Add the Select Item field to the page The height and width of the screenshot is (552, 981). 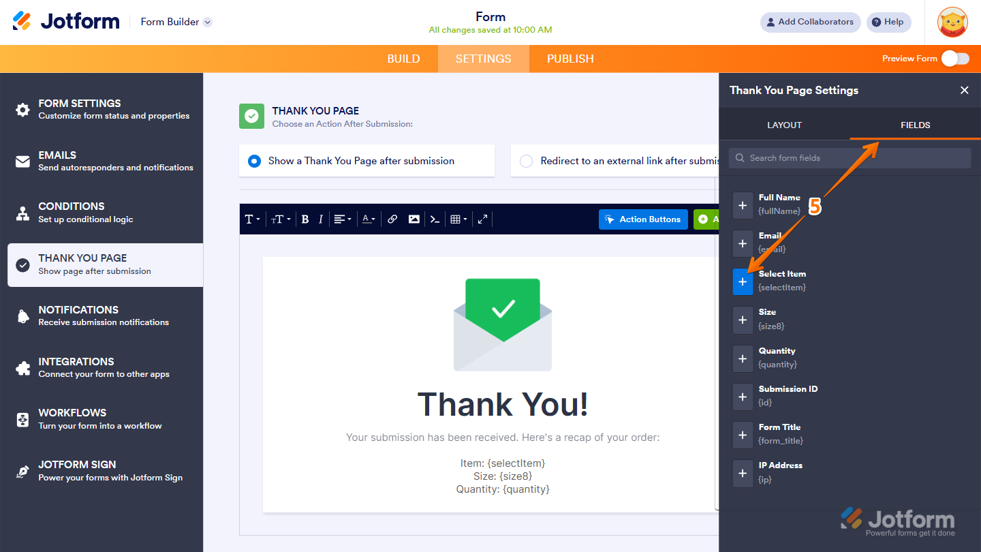click(743, 281)
